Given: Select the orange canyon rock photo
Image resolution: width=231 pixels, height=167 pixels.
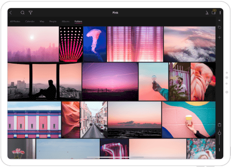Looking at the screenshot, I should tap(71, 120).
